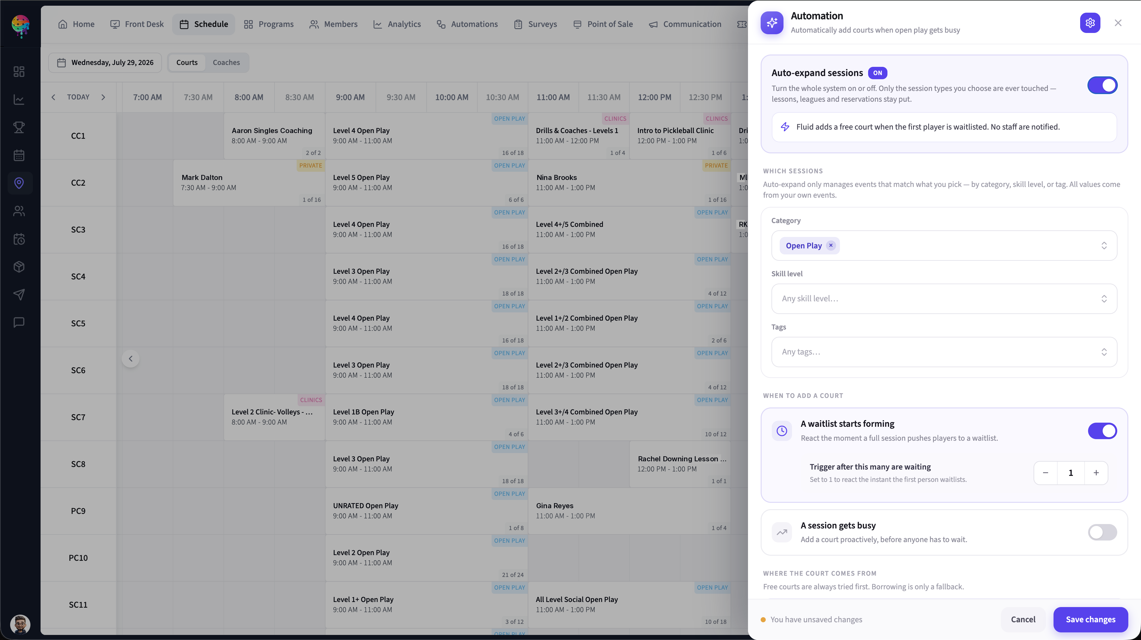Click the app logo in the sidebar
1141x640 pixels.
point(20,26)
